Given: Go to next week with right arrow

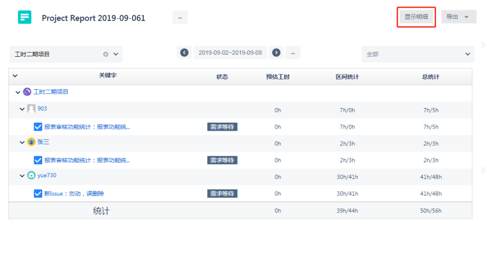Looking at the screenshot, I should [277, 52].
